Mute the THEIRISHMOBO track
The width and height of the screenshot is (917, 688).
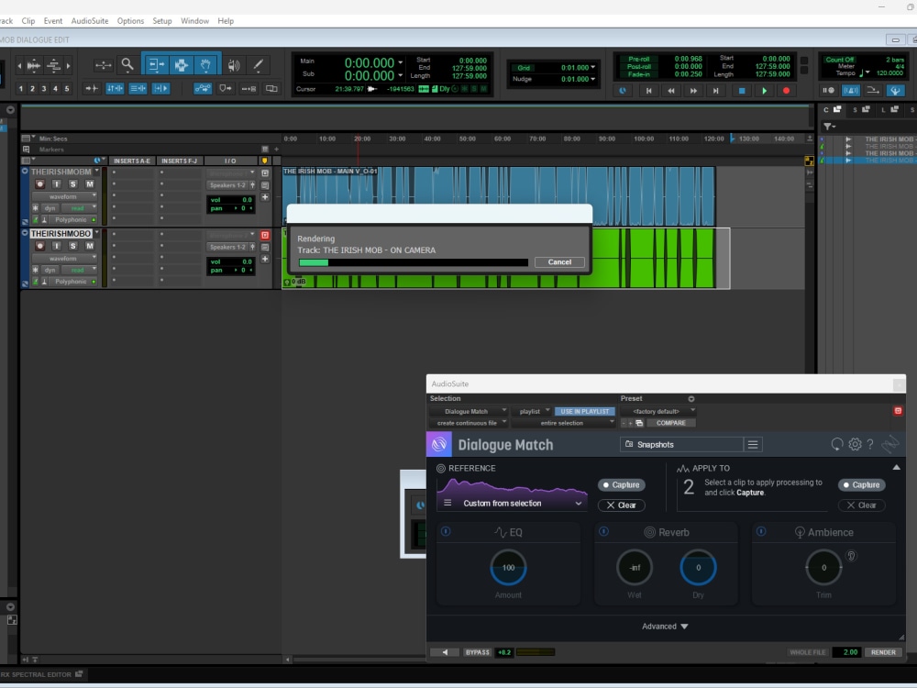(x=90, y=246)
